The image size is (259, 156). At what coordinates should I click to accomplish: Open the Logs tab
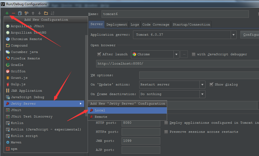135,25
